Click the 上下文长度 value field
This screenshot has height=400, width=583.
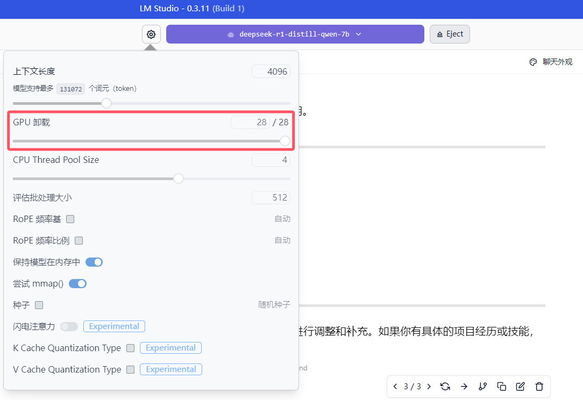coord(271,72)
